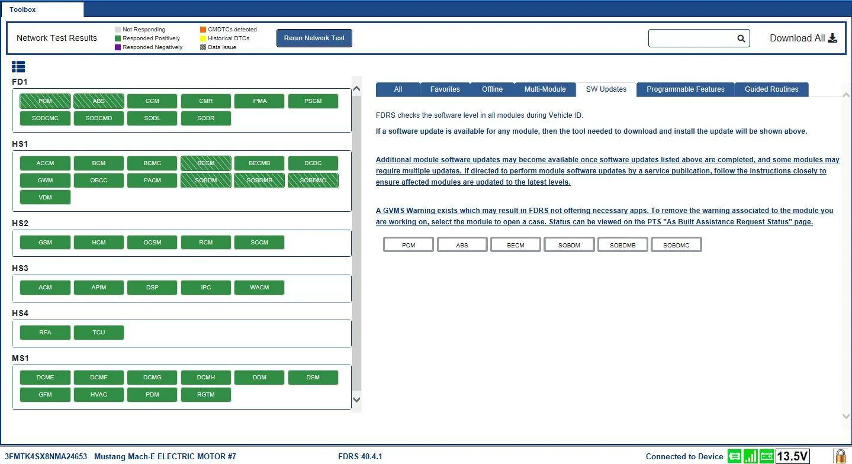Viewport: 852px width, 464px height.
Task: Click the padlock icon in status bar
Action: [x=840, y=456]
